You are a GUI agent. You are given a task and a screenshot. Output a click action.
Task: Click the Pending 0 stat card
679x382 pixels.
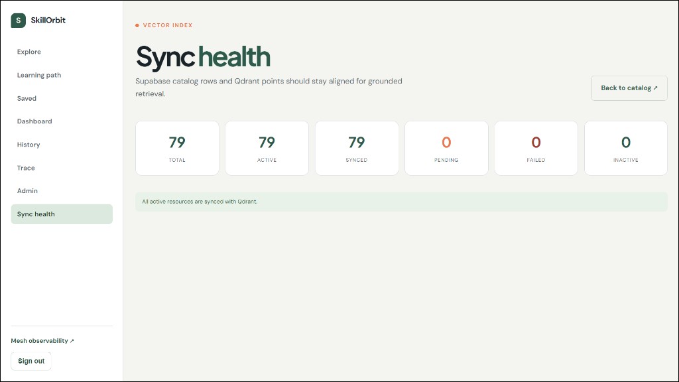tap(446, 148)
